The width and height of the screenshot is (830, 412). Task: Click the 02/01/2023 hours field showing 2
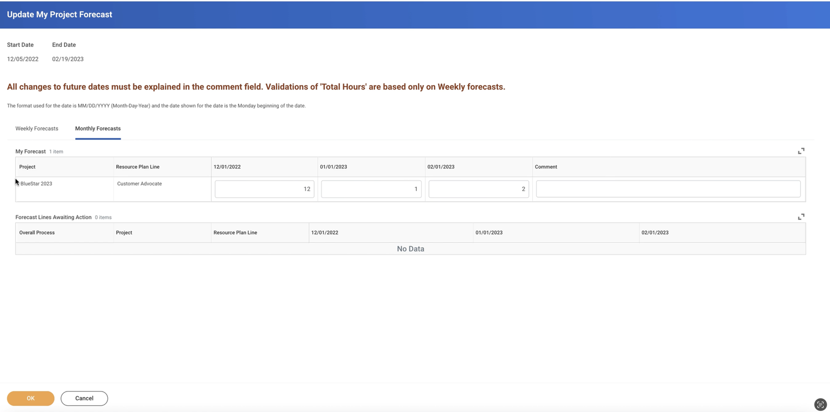pos(478,188)
